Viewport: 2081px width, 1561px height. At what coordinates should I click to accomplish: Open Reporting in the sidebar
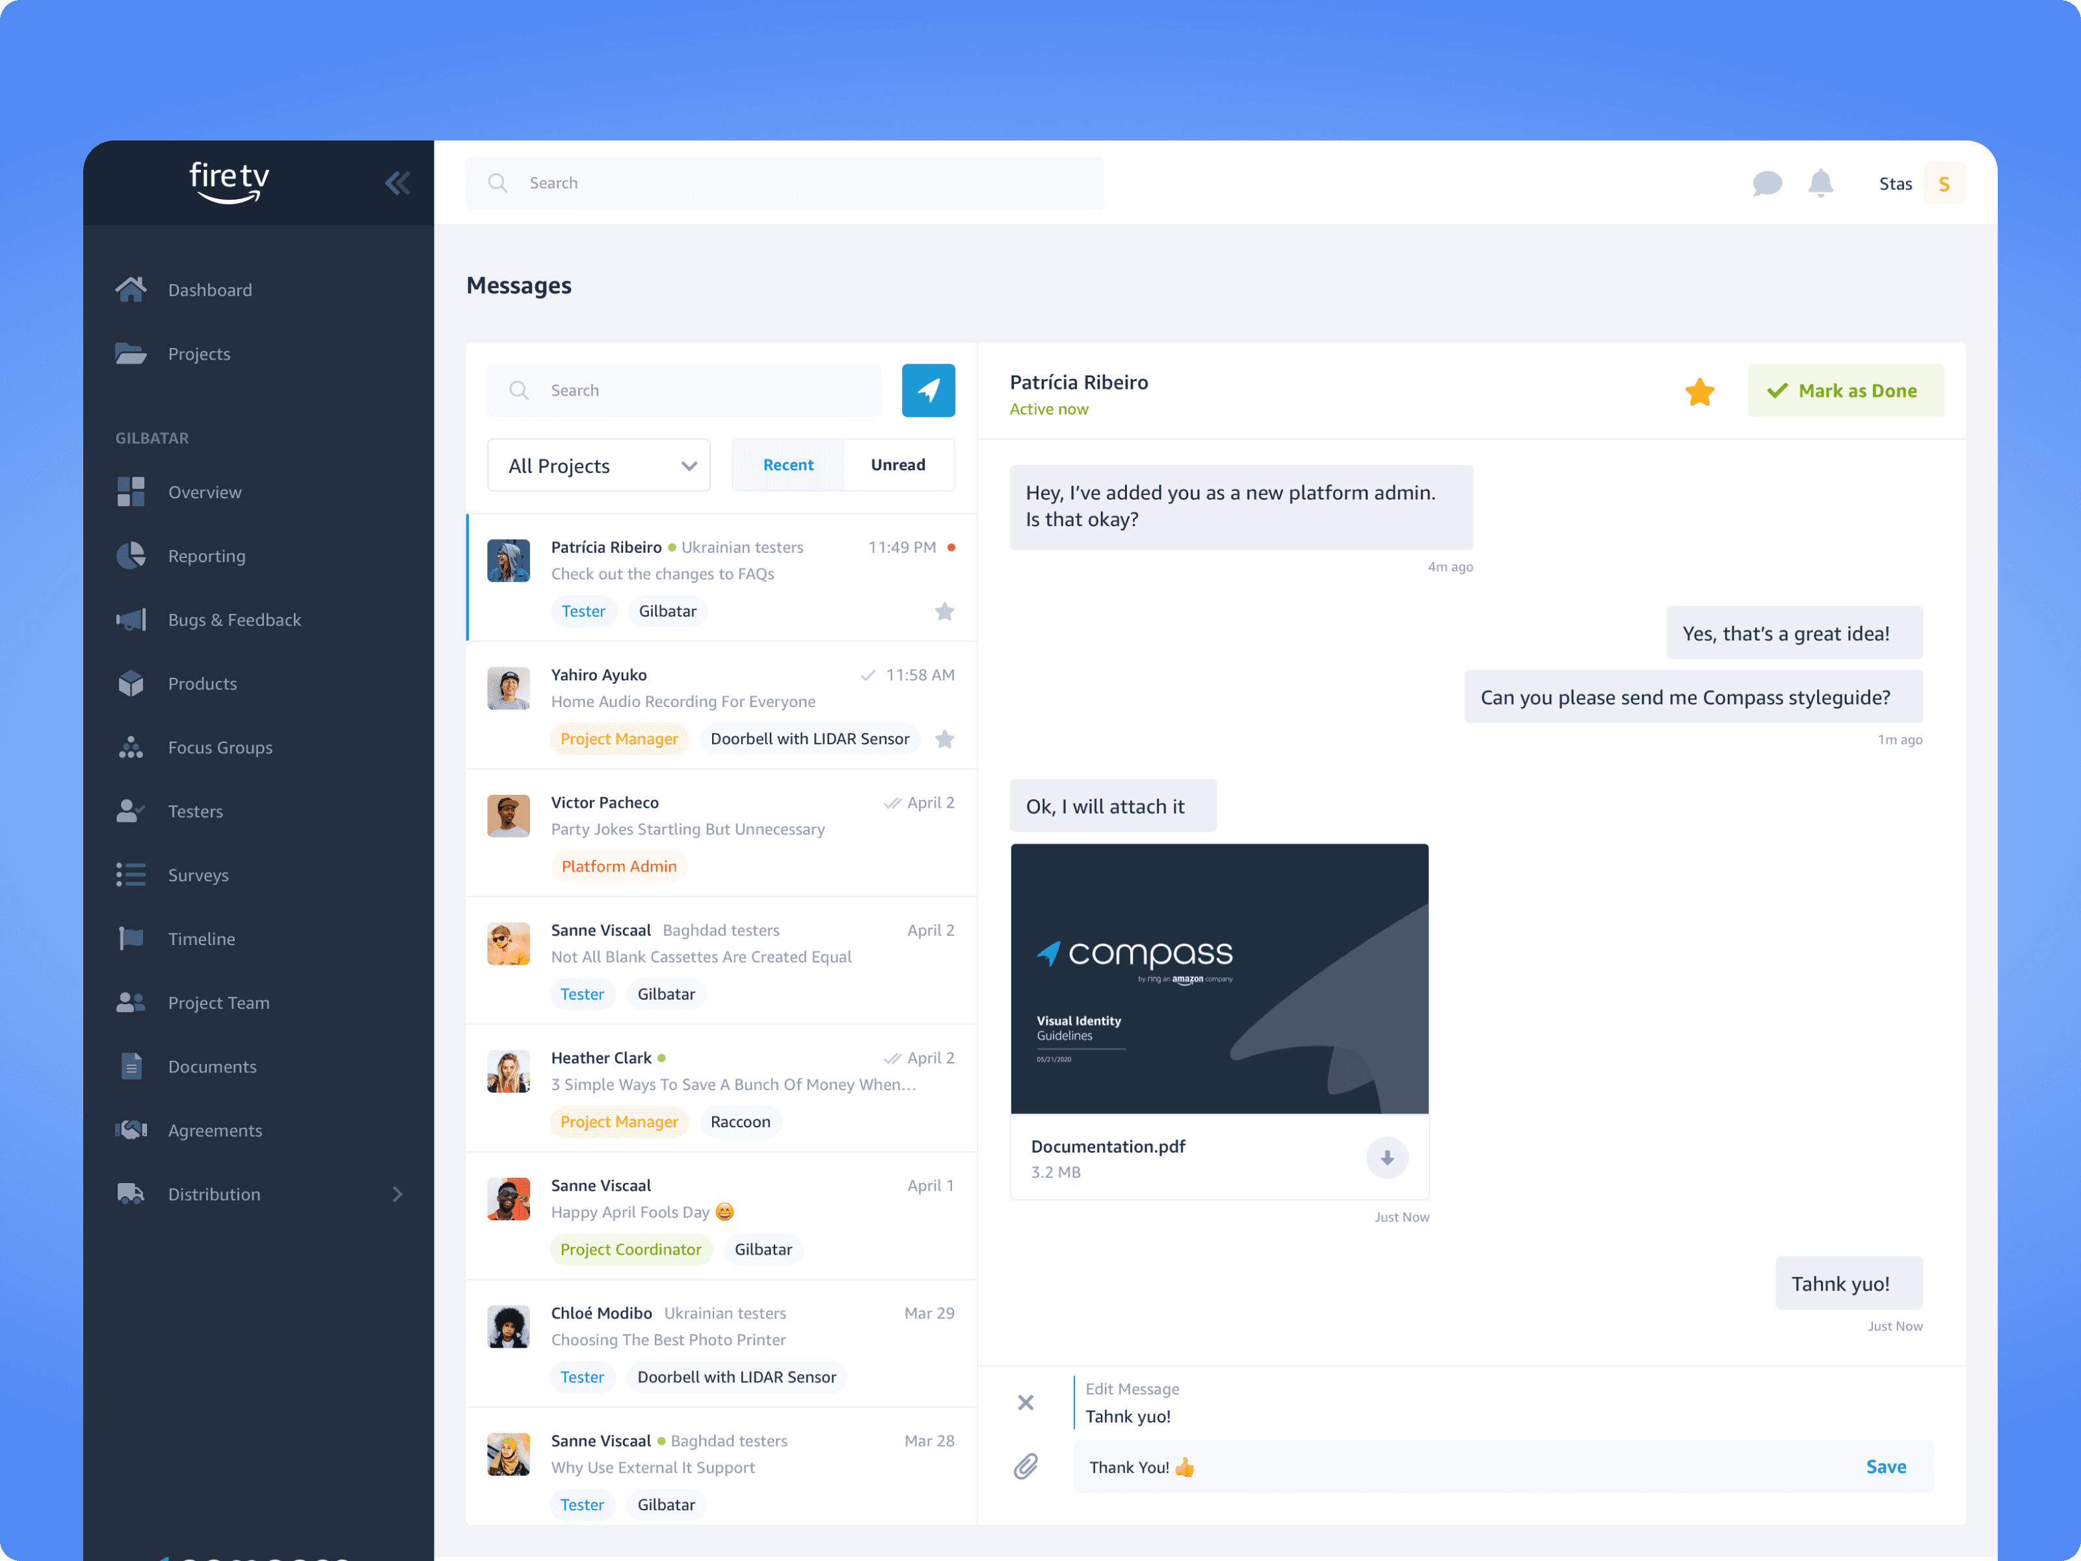coord(206,555)
